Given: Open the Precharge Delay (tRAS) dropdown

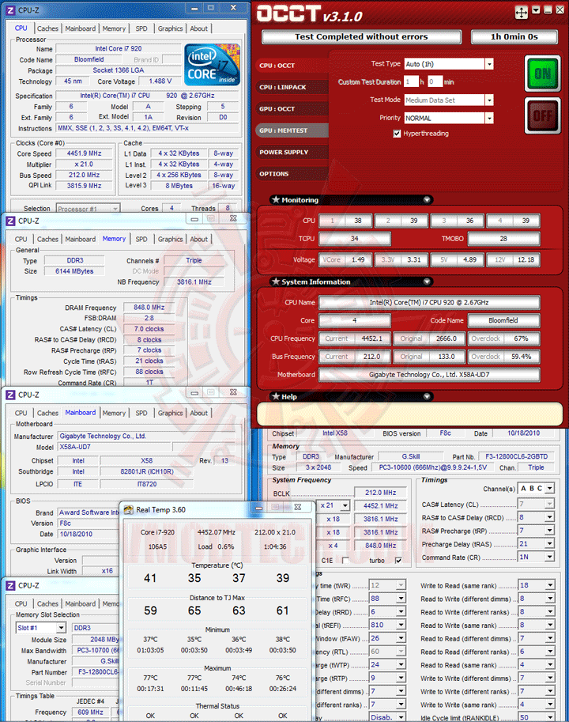Looking at the screenshot, I should click(550, 544).
